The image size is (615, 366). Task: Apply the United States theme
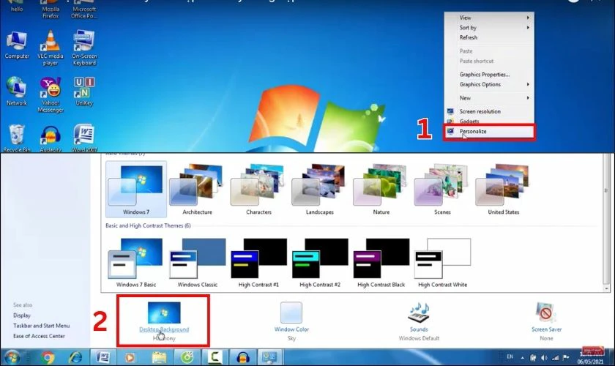click(504, 189)
